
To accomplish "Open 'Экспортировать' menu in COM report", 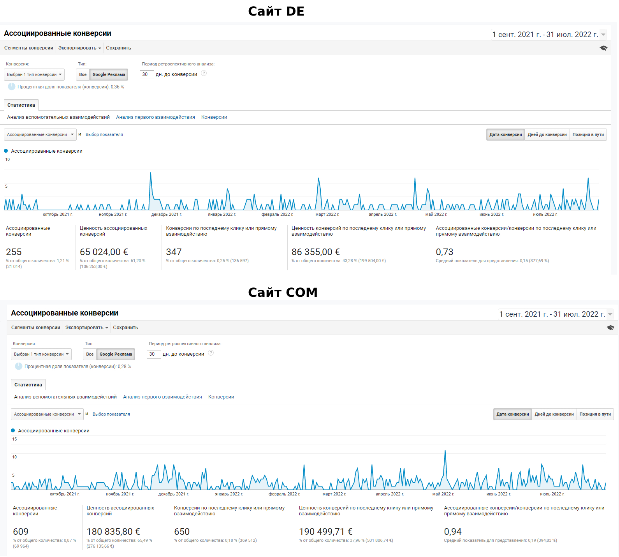I will point(87,328).
